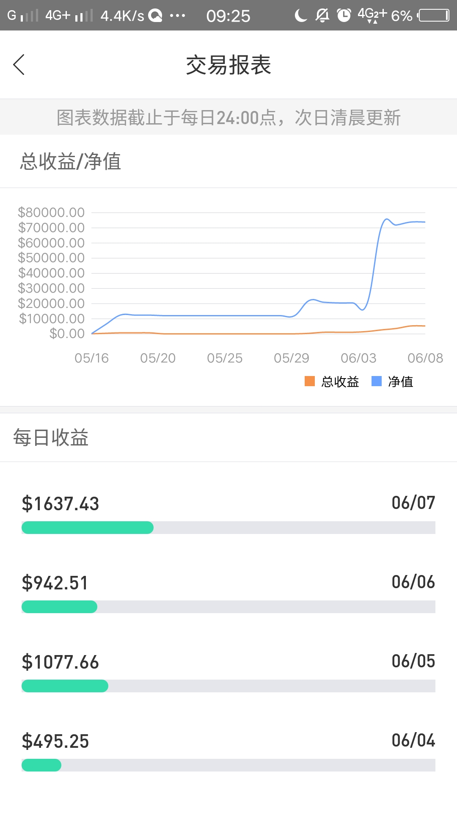Select the 06/07 daily profit bar
This screenshot has width=457, height=813.
click(228, 528)
